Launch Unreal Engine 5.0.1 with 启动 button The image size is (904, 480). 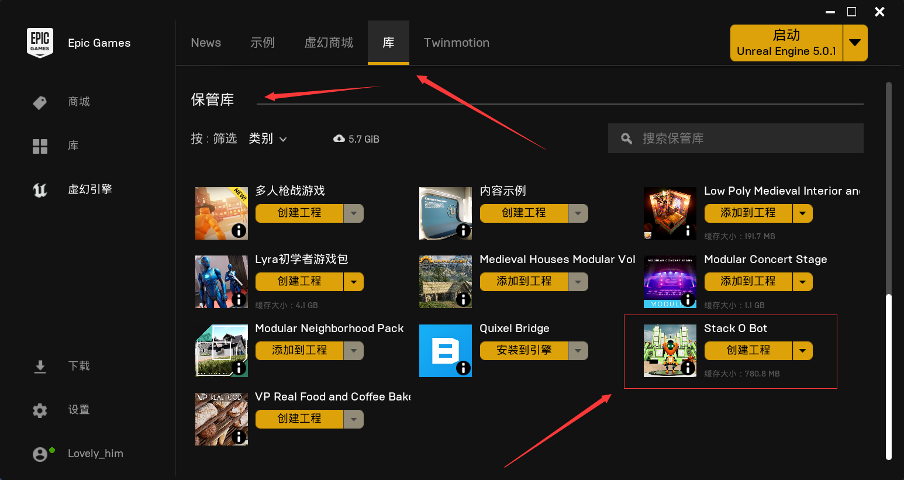pos(786,43)
